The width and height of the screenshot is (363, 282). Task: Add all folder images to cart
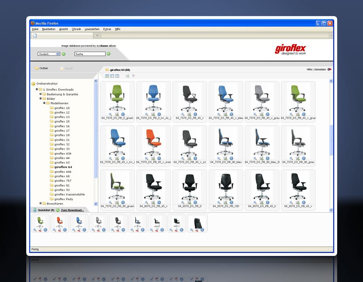click(x=127, y=76)
